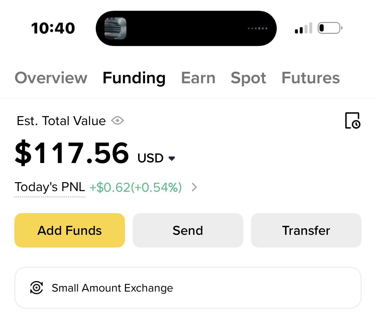Click the yellow Add Funds button
The height and width of the screenshot is (327, 376).
tap(70, 230)
